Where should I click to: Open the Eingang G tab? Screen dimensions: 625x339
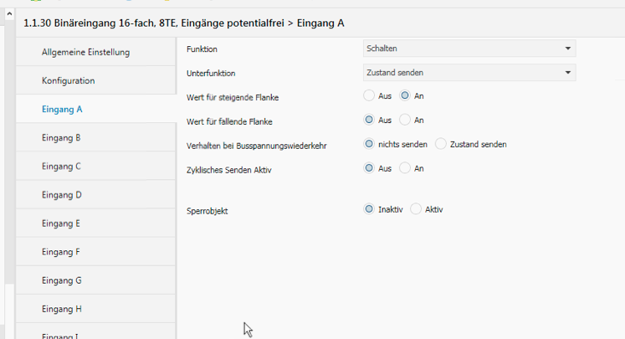61,280
